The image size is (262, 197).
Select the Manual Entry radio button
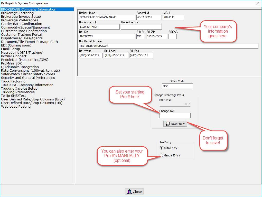(x=161, y=155)
